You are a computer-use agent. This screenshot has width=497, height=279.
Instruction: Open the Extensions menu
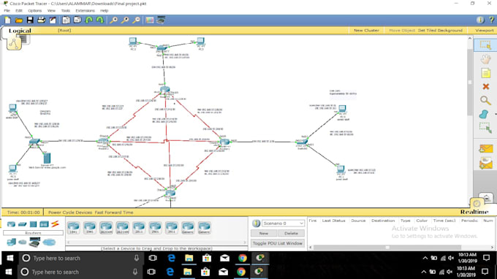[86, 11]
